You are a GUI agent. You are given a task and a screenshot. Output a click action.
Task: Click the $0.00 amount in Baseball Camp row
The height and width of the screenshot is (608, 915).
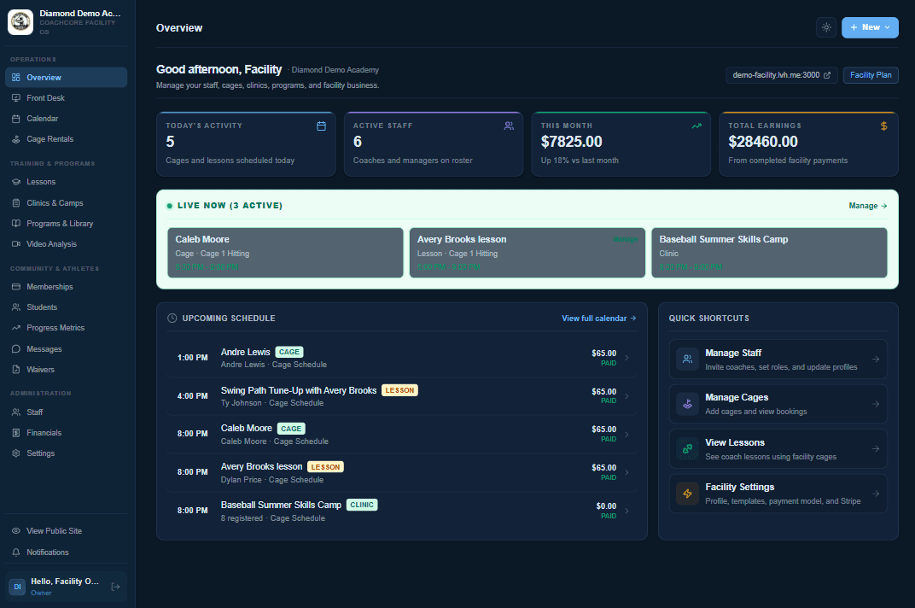pos(606,506)
